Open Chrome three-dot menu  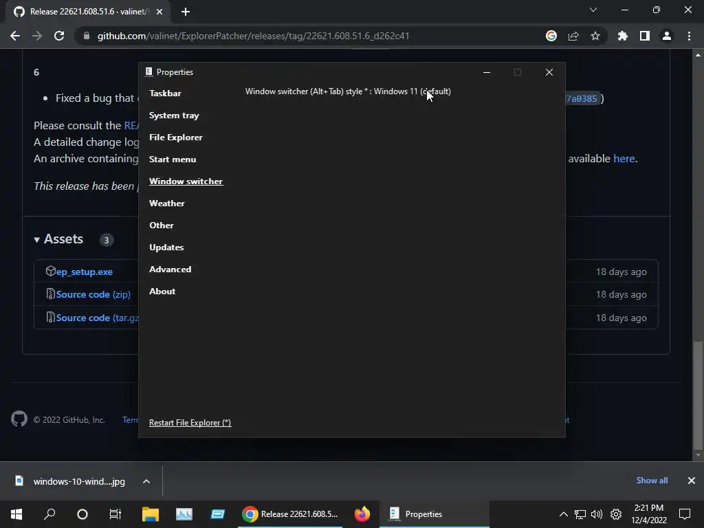tap(689, 36)
